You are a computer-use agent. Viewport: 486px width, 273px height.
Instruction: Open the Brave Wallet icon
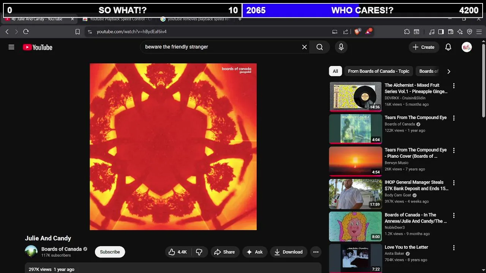[451, 32]
